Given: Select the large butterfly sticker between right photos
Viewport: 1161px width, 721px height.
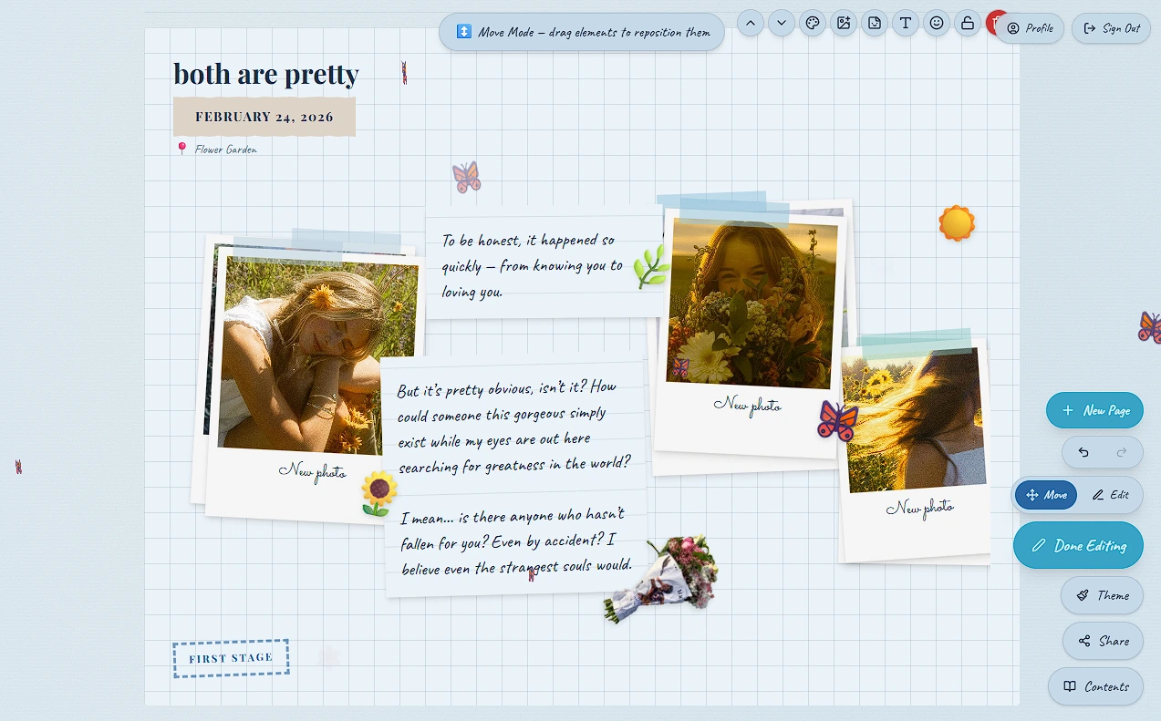Looking at the screenshot, I should (837, 420).
